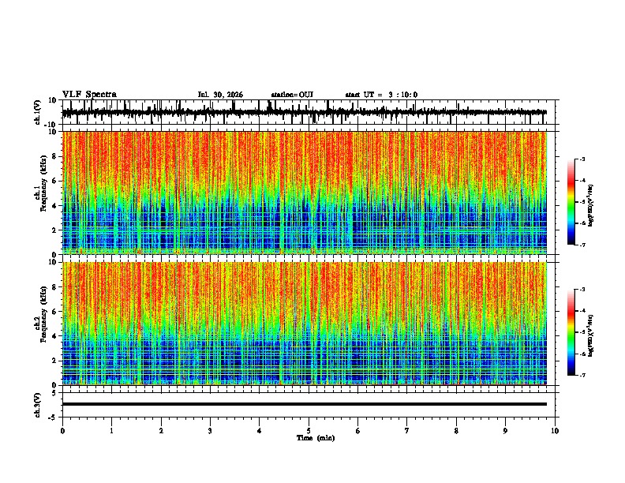Click the ch.1 voltage waveform trace
Image resolution: width=625 pixels, height=483 pixels.
point(304,112)
